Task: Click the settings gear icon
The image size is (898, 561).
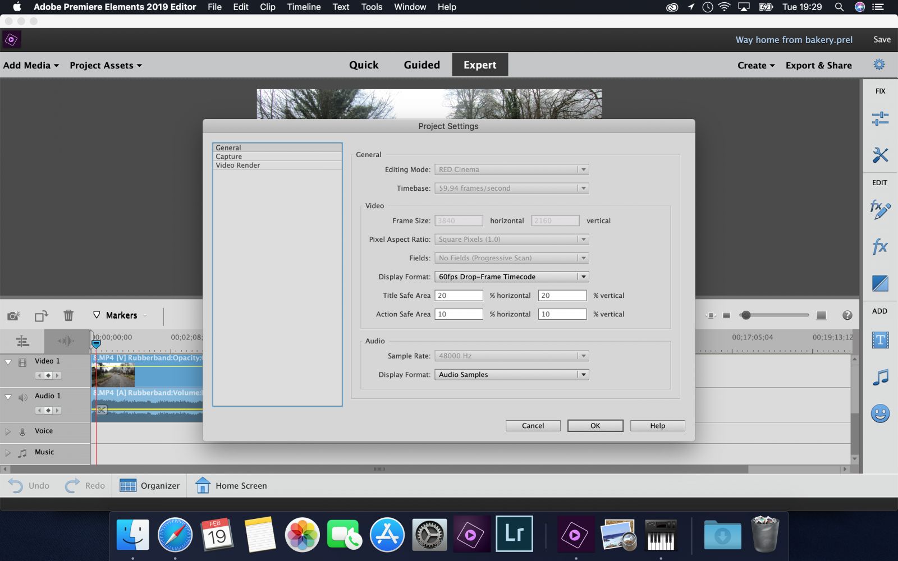Action: [x=879, y=65]
